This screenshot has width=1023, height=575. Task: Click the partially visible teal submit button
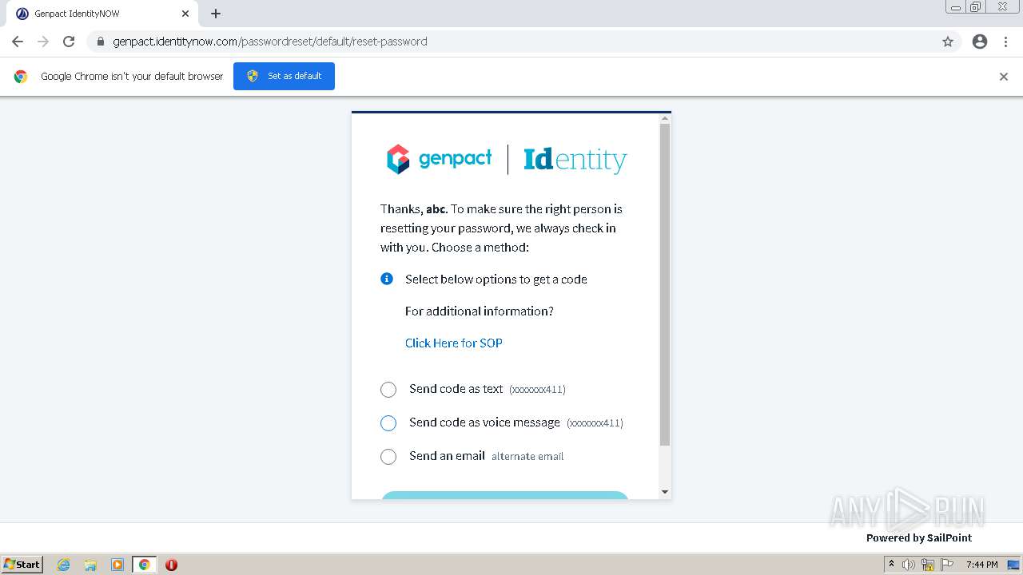coord(504,495)
